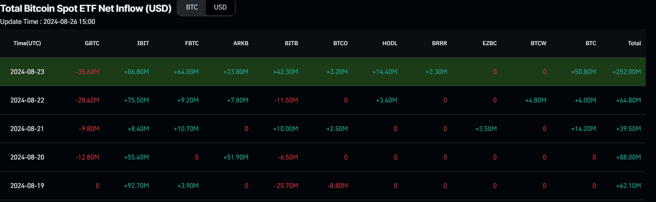This screenshot has height=202, width=656.
Task: Click the Total column header
Action: 634,43
